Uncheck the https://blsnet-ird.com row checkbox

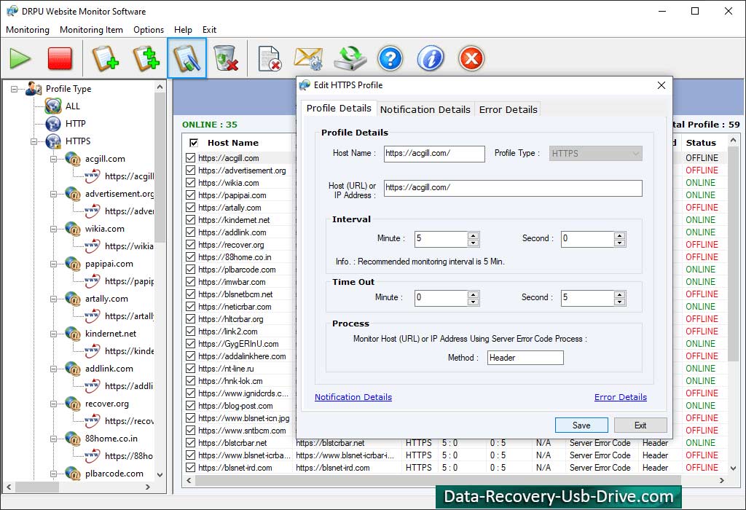point(191,467)
